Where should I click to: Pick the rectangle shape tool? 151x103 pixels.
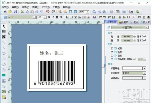point(4,59)
